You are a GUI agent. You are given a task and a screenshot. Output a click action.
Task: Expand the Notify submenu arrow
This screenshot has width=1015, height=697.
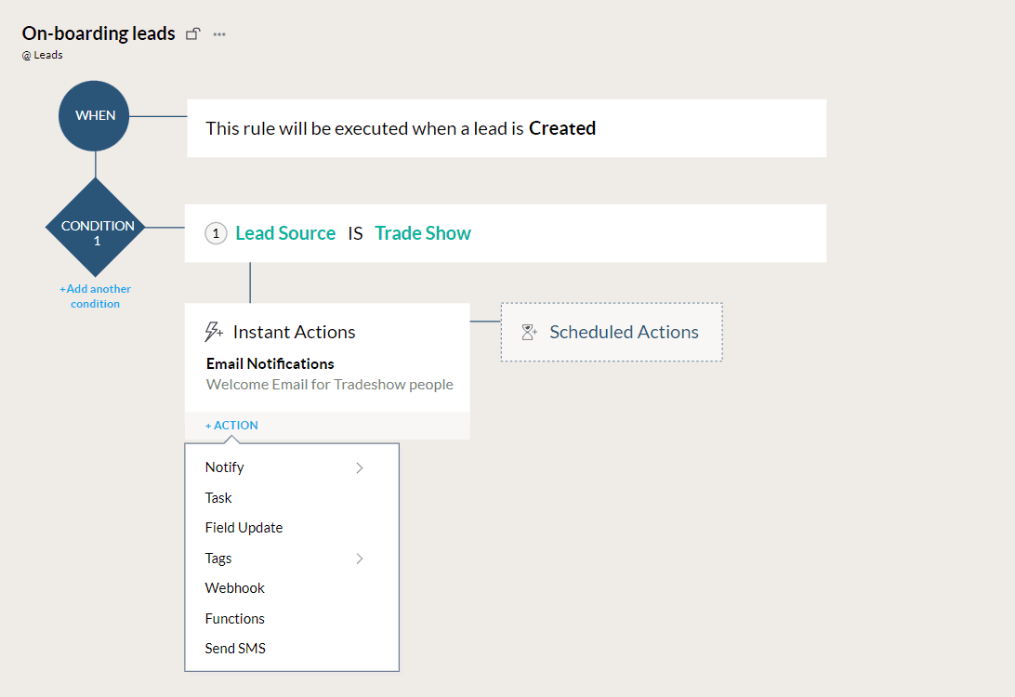[360, 467]
